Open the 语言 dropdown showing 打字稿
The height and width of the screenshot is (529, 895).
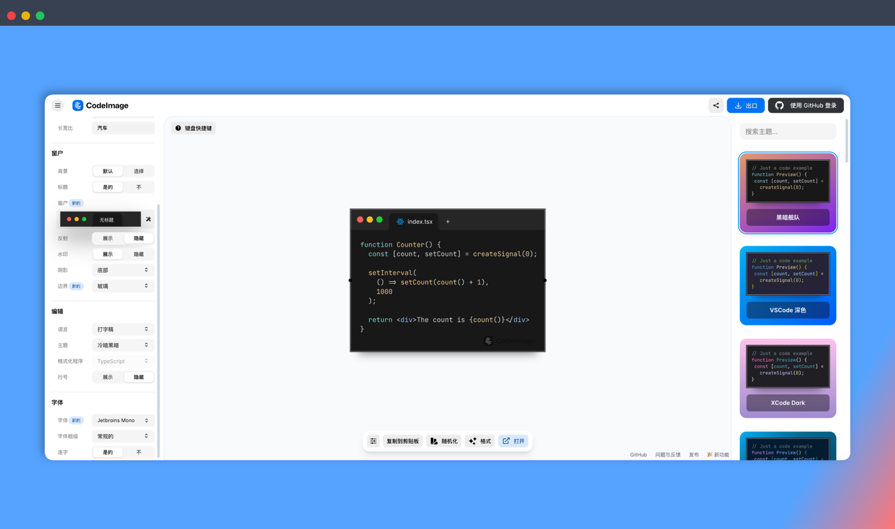pos(123,329)
